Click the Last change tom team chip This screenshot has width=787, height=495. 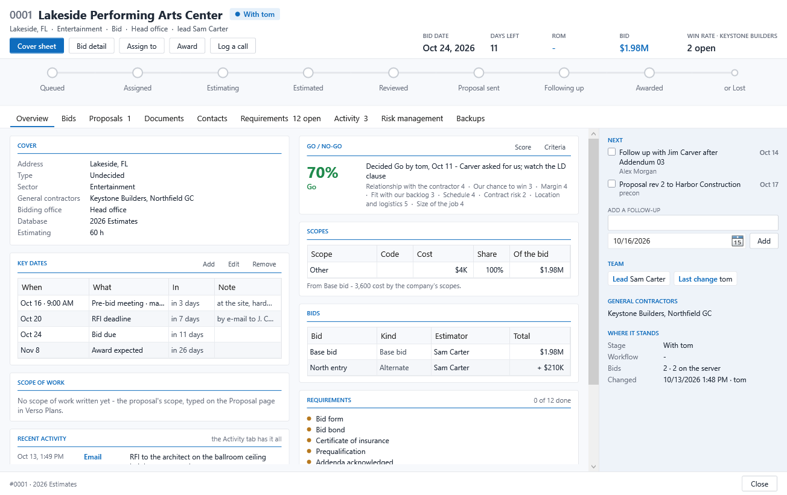pos(706,279)
